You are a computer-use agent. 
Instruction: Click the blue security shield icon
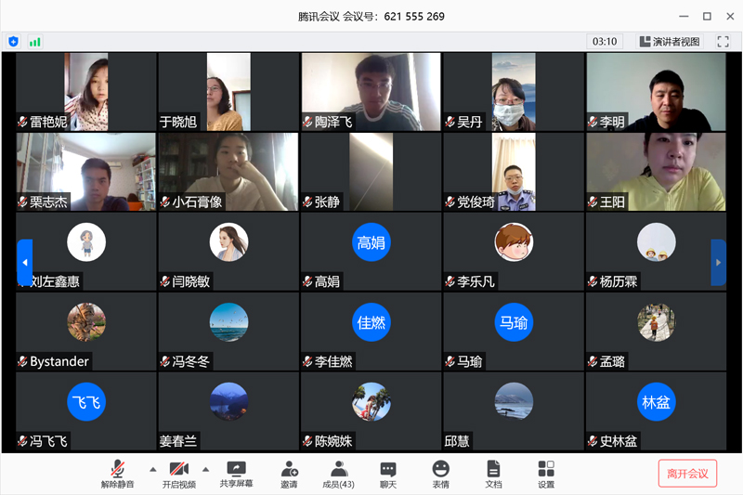click(13, 42)
